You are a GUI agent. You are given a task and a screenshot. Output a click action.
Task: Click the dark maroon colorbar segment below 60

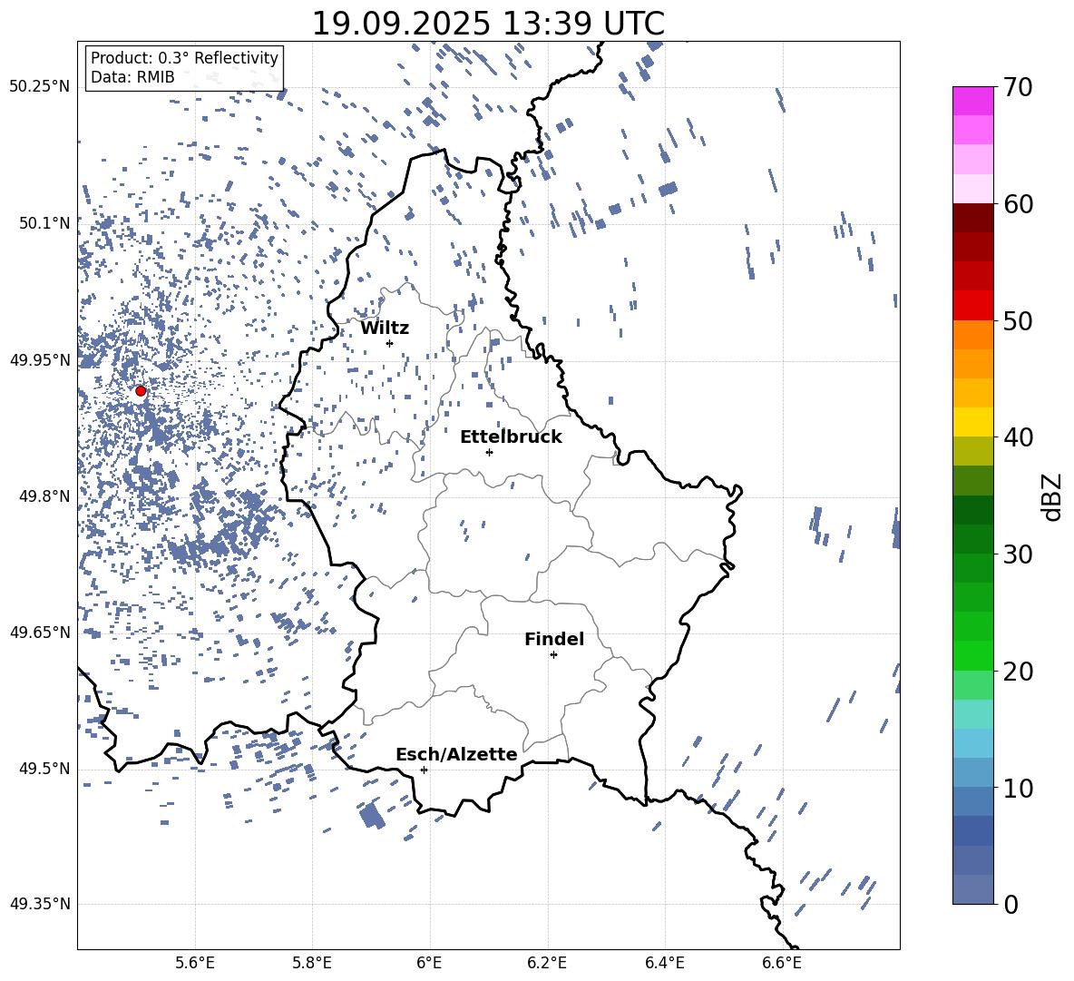(x=973, y=218)
